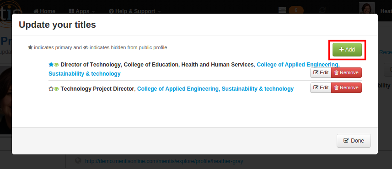The height and width of the screenshot is (169, 392).
Task: Click the green Add button
Action: [x=347, y=50]
